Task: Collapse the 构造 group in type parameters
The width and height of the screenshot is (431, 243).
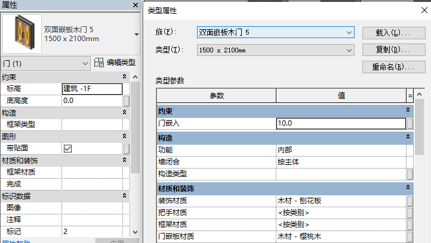Action: tap(408, 136)
